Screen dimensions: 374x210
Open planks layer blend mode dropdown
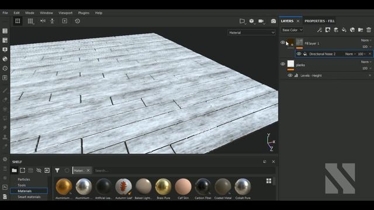(x=366, y=62)
